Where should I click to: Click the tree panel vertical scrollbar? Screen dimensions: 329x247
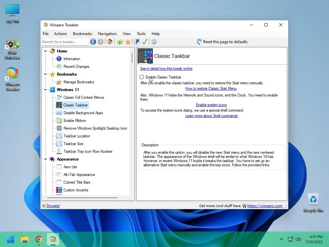tap(132, 58)
